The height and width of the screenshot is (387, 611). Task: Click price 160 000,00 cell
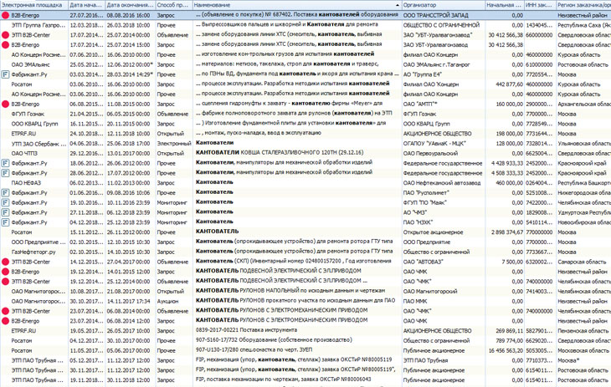coord(508,104)
